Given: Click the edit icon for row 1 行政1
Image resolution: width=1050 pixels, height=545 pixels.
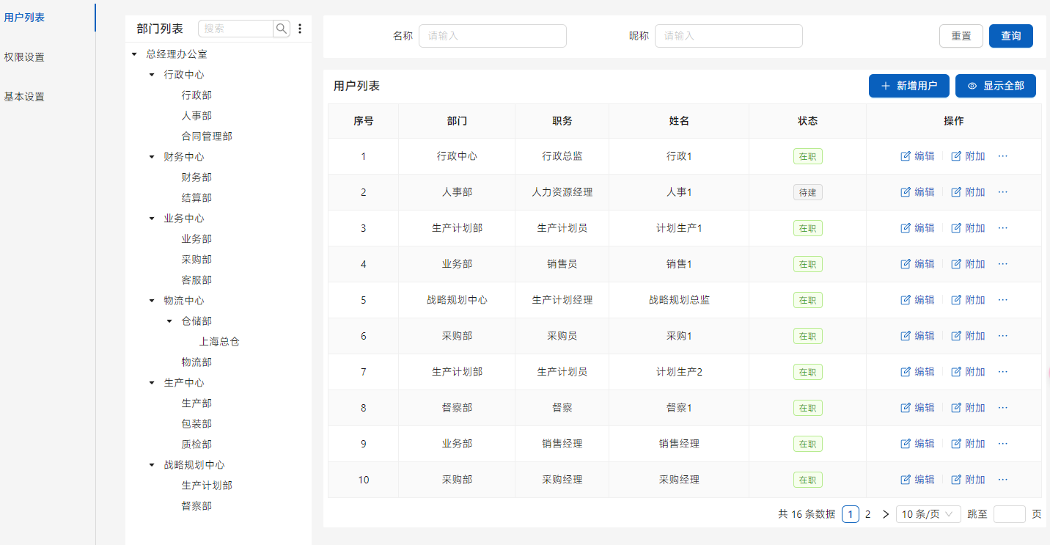Looking at the screenshot, I should click(906, 156).
